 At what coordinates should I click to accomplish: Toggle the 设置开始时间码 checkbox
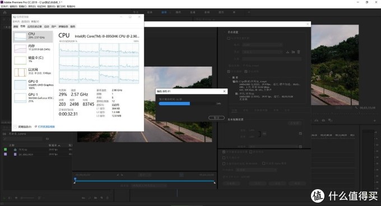[x=224, y=163]
